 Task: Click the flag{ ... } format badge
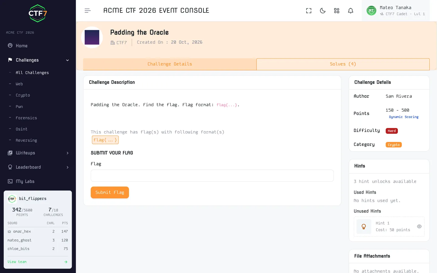pyautogui.click(x=105, y=140)
